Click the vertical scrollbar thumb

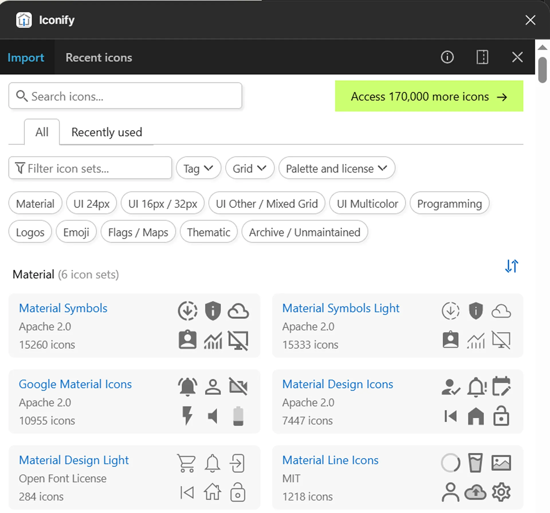pyautogui.click(x=543, y=70)
